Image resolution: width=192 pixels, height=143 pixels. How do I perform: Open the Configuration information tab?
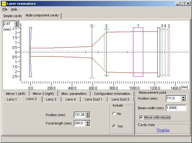coord(112,94)
